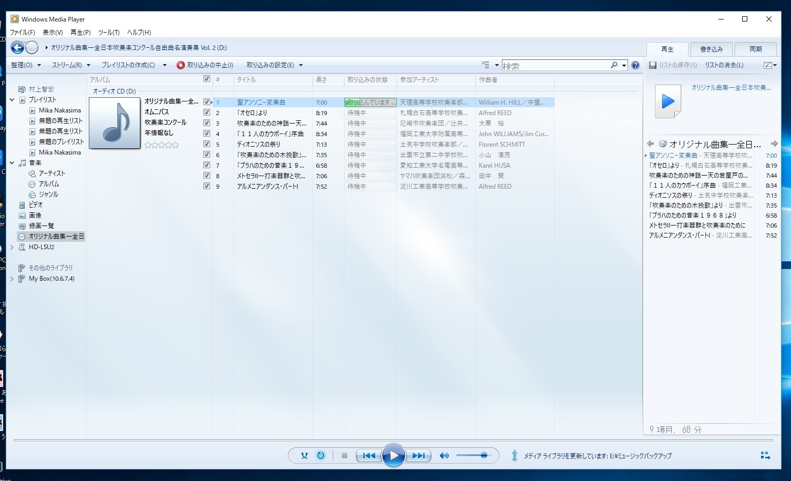This screenshot has height=481, width=791.
Task: Toggle repeat playback
Action: [x=321, y=456]
